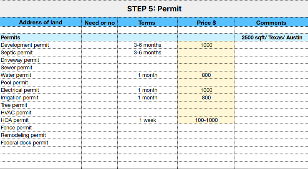Click the HOA permit 100-1000 price cell

pos(206,120)
